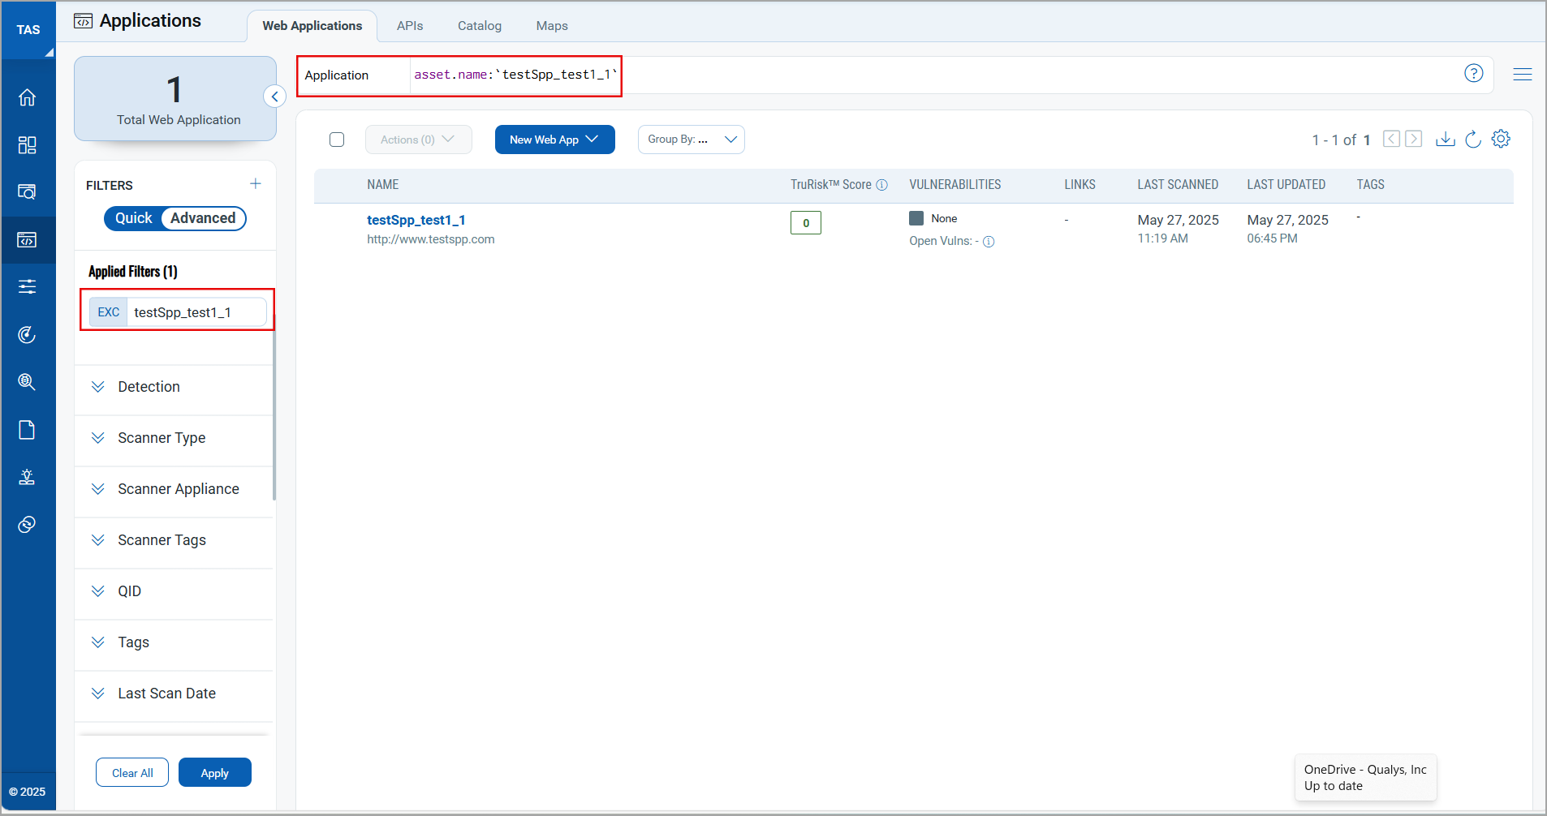This screenshot has height=816, width=1547.
Task: Tick the select-all applications checkbox
Action: [x=337, y=140]
